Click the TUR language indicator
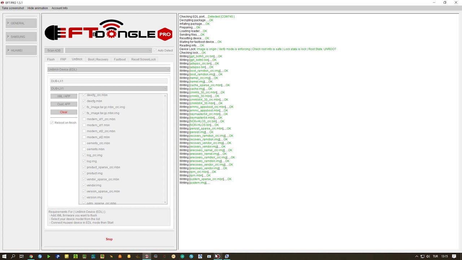Image resolution: width=462 pixels, height=260 pixels. pos(435,256)
